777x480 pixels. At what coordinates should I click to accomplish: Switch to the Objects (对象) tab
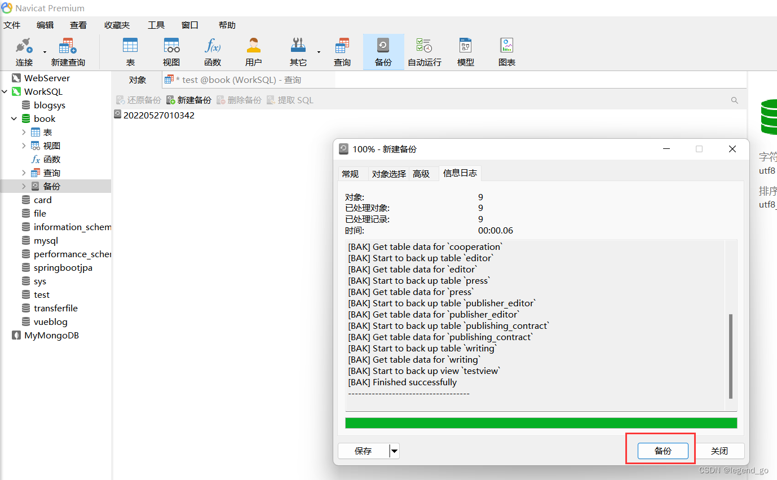(x=137, y=80)
